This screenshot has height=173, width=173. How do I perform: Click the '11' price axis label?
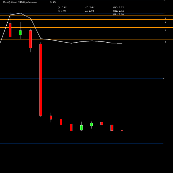tap(164, 13)
